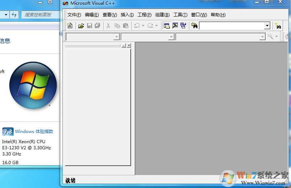
Task: Close the workspace docking panel
Action: [x=129, y=46]
